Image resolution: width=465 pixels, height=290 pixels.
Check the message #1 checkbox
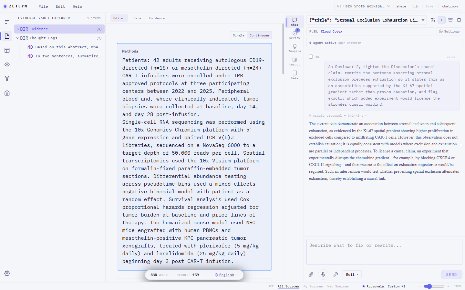(311, 57)
